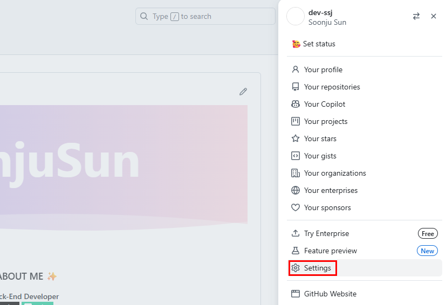Click the person icon beside Your profile
446x305 pixels.
tap(296, 70)
